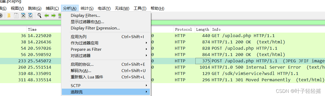Select packet number 54
The height and width of the screenshot is (96, 325).
[23, 48]
